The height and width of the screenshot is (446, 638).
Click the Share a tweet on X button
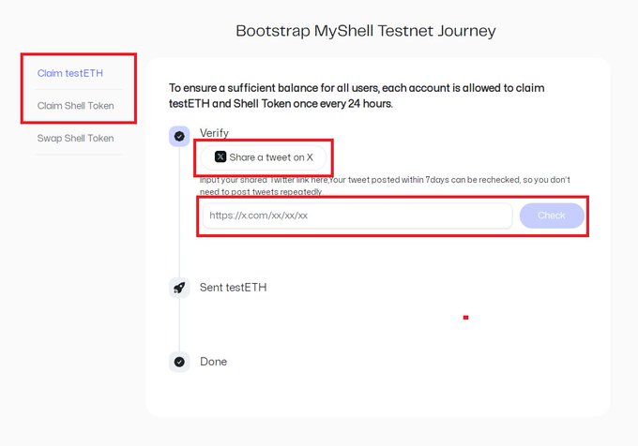[x=264, y=157]
